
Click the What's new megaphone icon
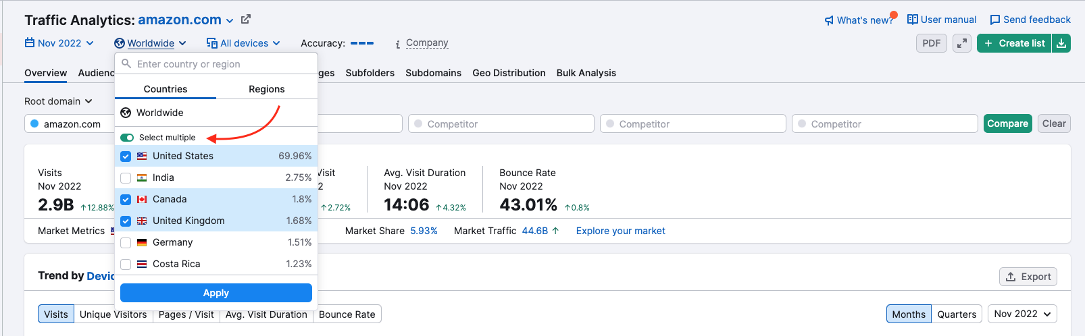[829, 20]
